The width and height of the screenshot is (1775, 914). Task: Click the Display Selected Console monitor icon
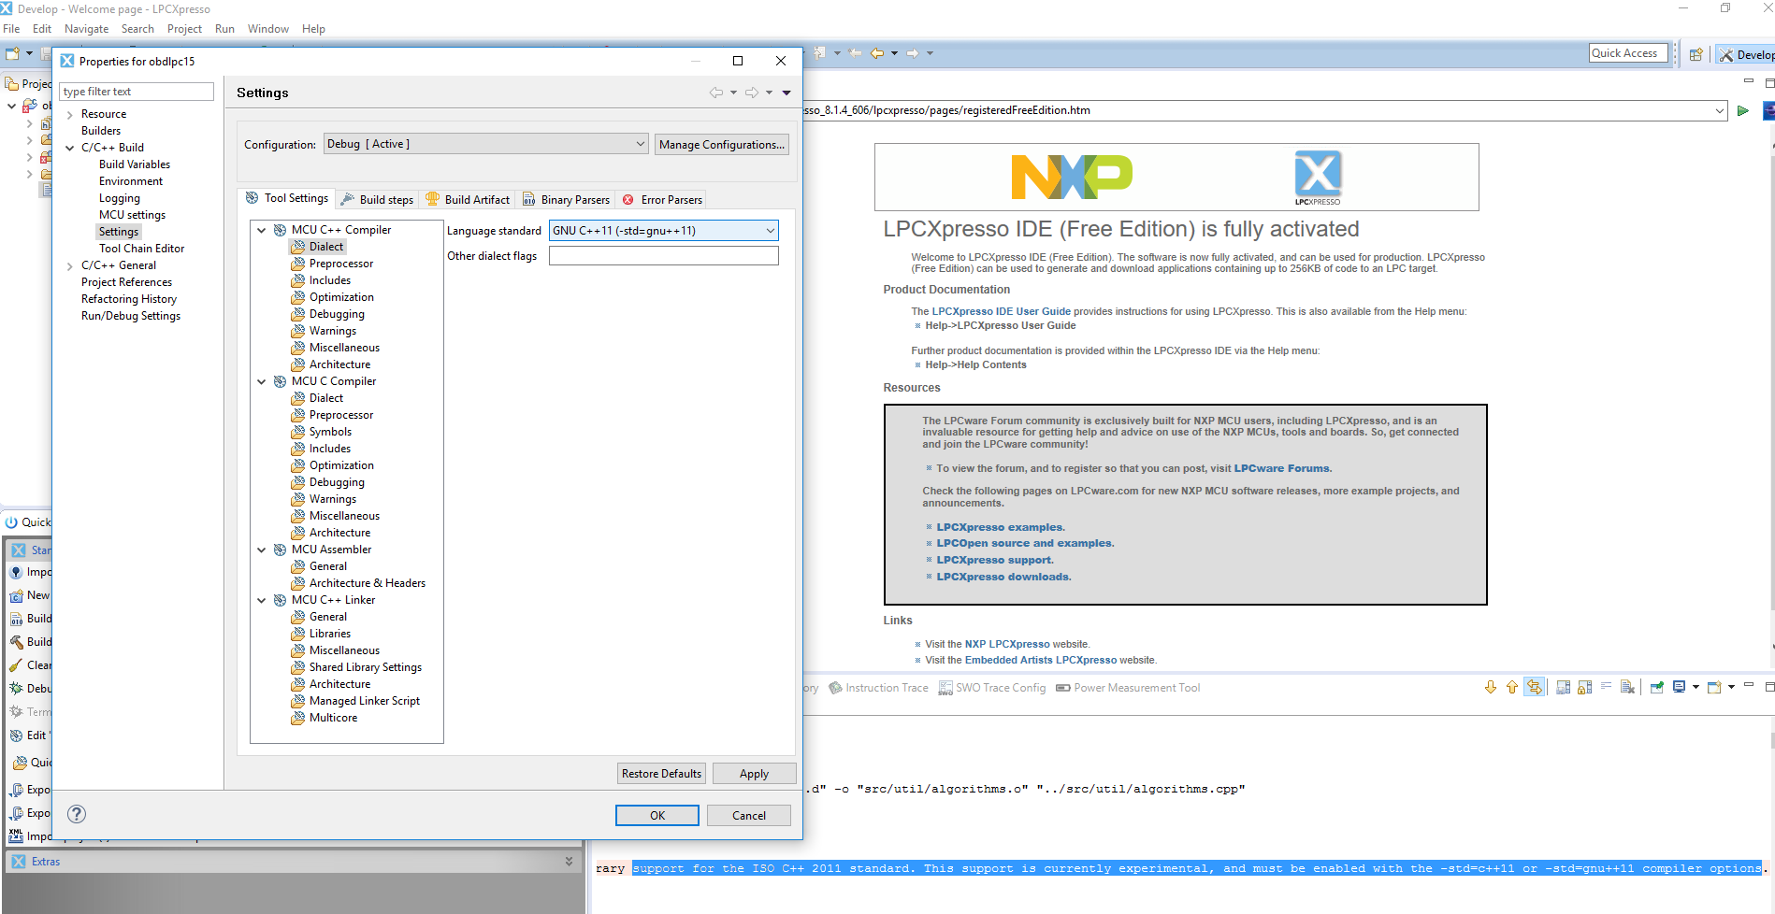(1680, 688)
